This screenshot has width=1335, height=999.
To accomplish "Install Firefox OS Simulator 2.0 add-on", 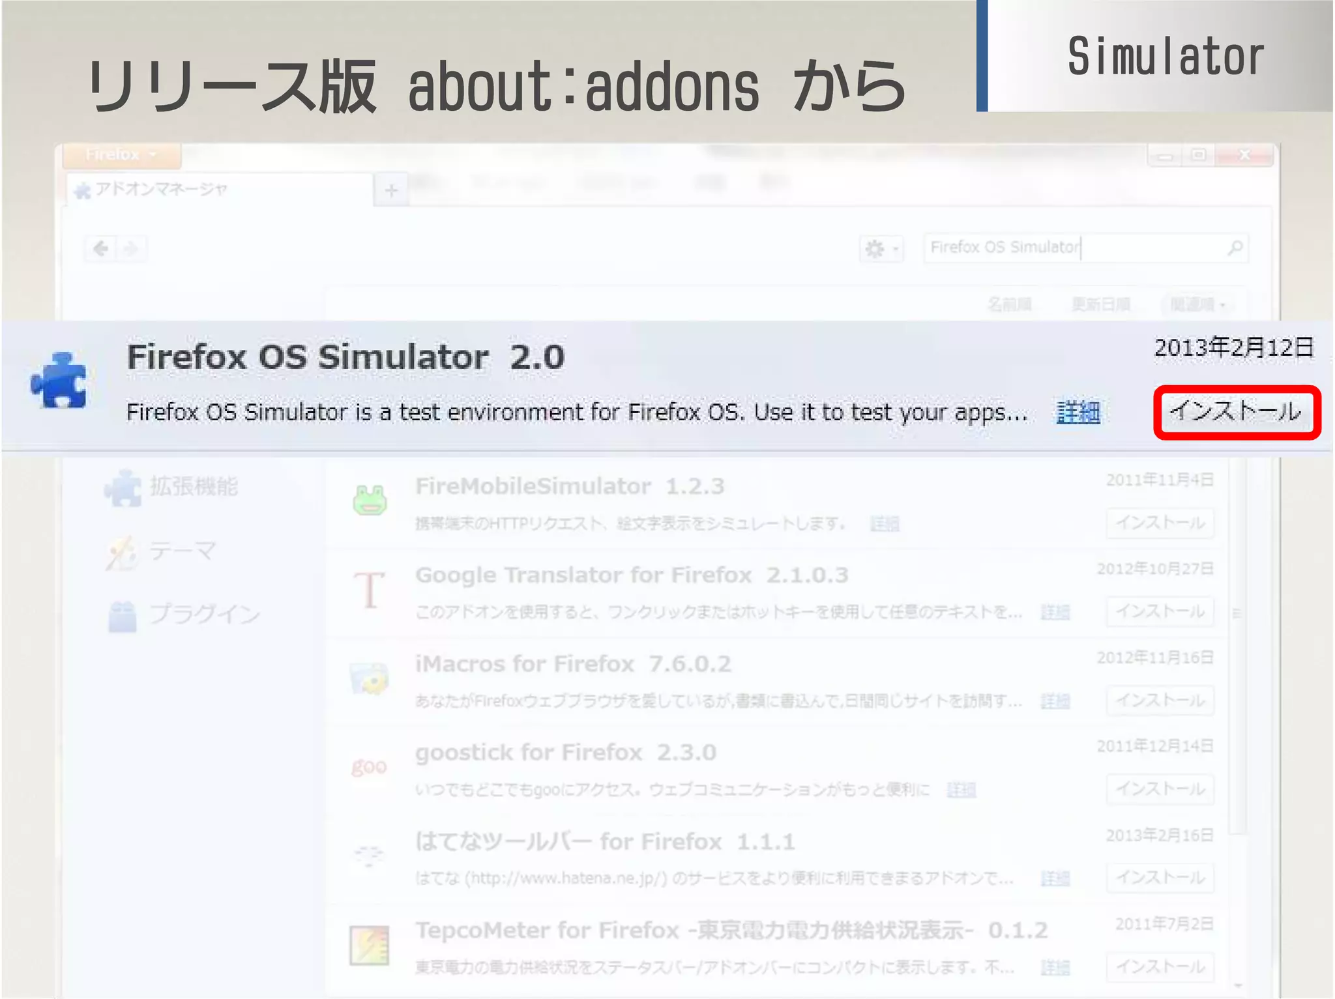I will coord(1237,412).
